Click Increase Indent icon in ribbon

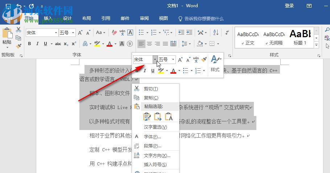click(189, 33)
